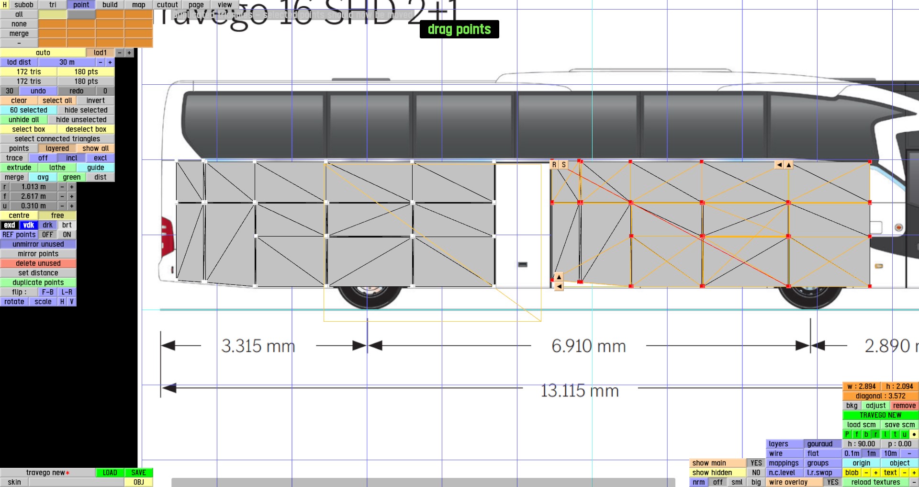Flip the selection F-B

(x=48, y=292)
